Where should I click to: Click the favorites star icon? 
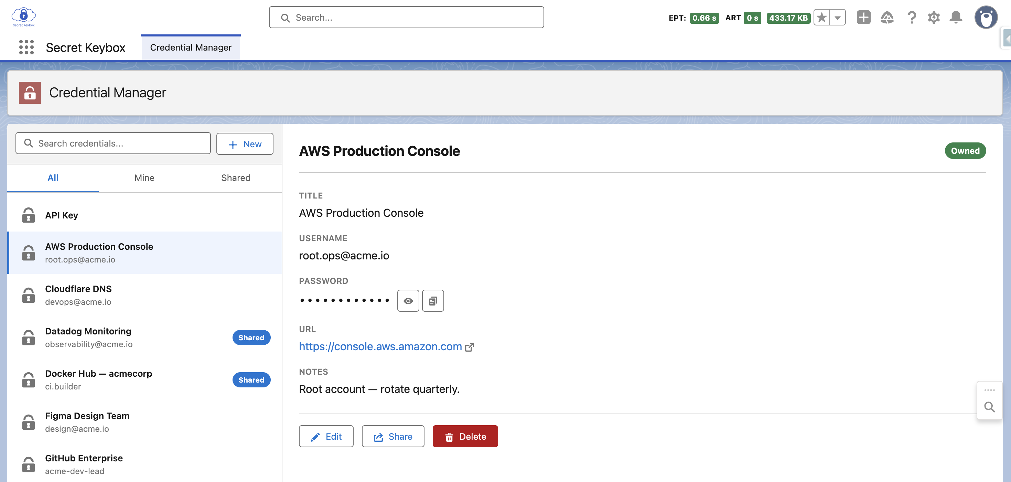tap(821, 17)
